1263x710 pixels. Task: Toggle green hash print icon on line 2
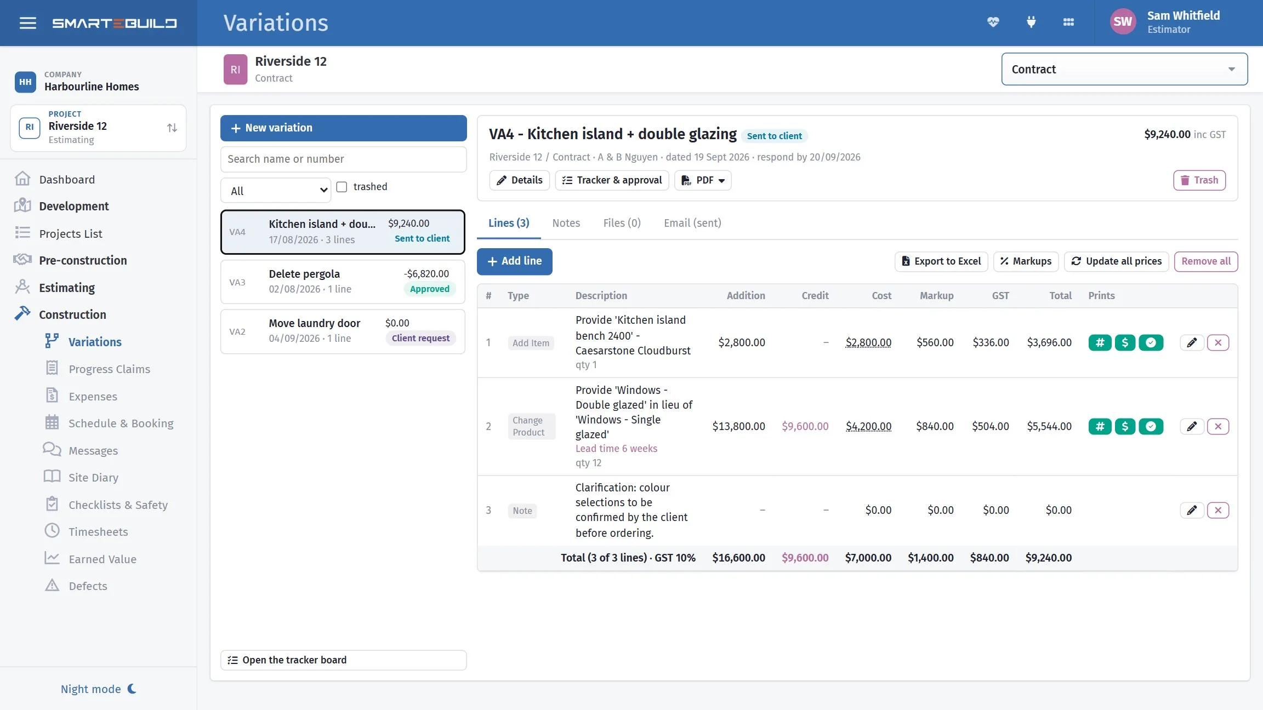click(x=1100, y=426)
